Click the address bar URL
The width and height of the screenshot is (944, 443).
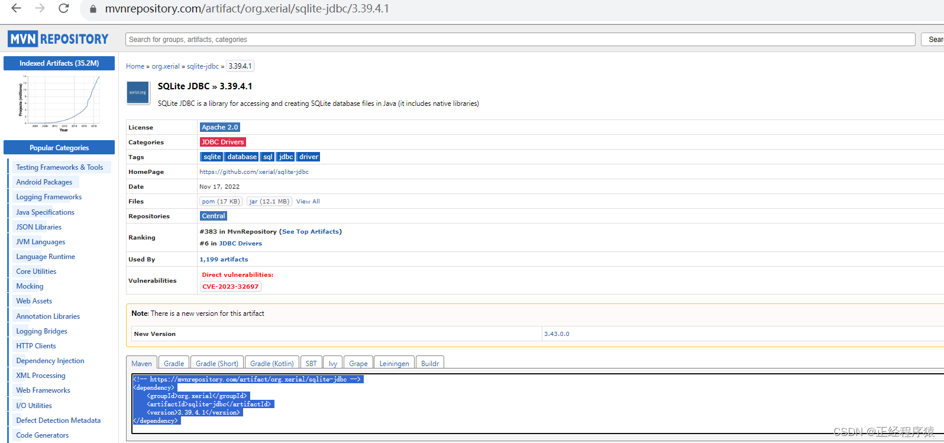[x=247, y=9]
